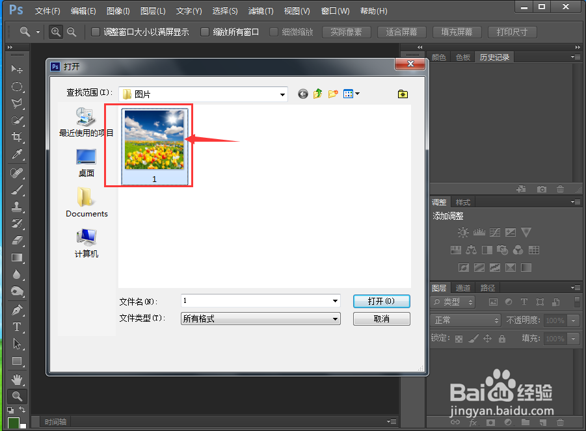Open the File menu
This screenshot has width=586, height=431.
tap(47, 11)
